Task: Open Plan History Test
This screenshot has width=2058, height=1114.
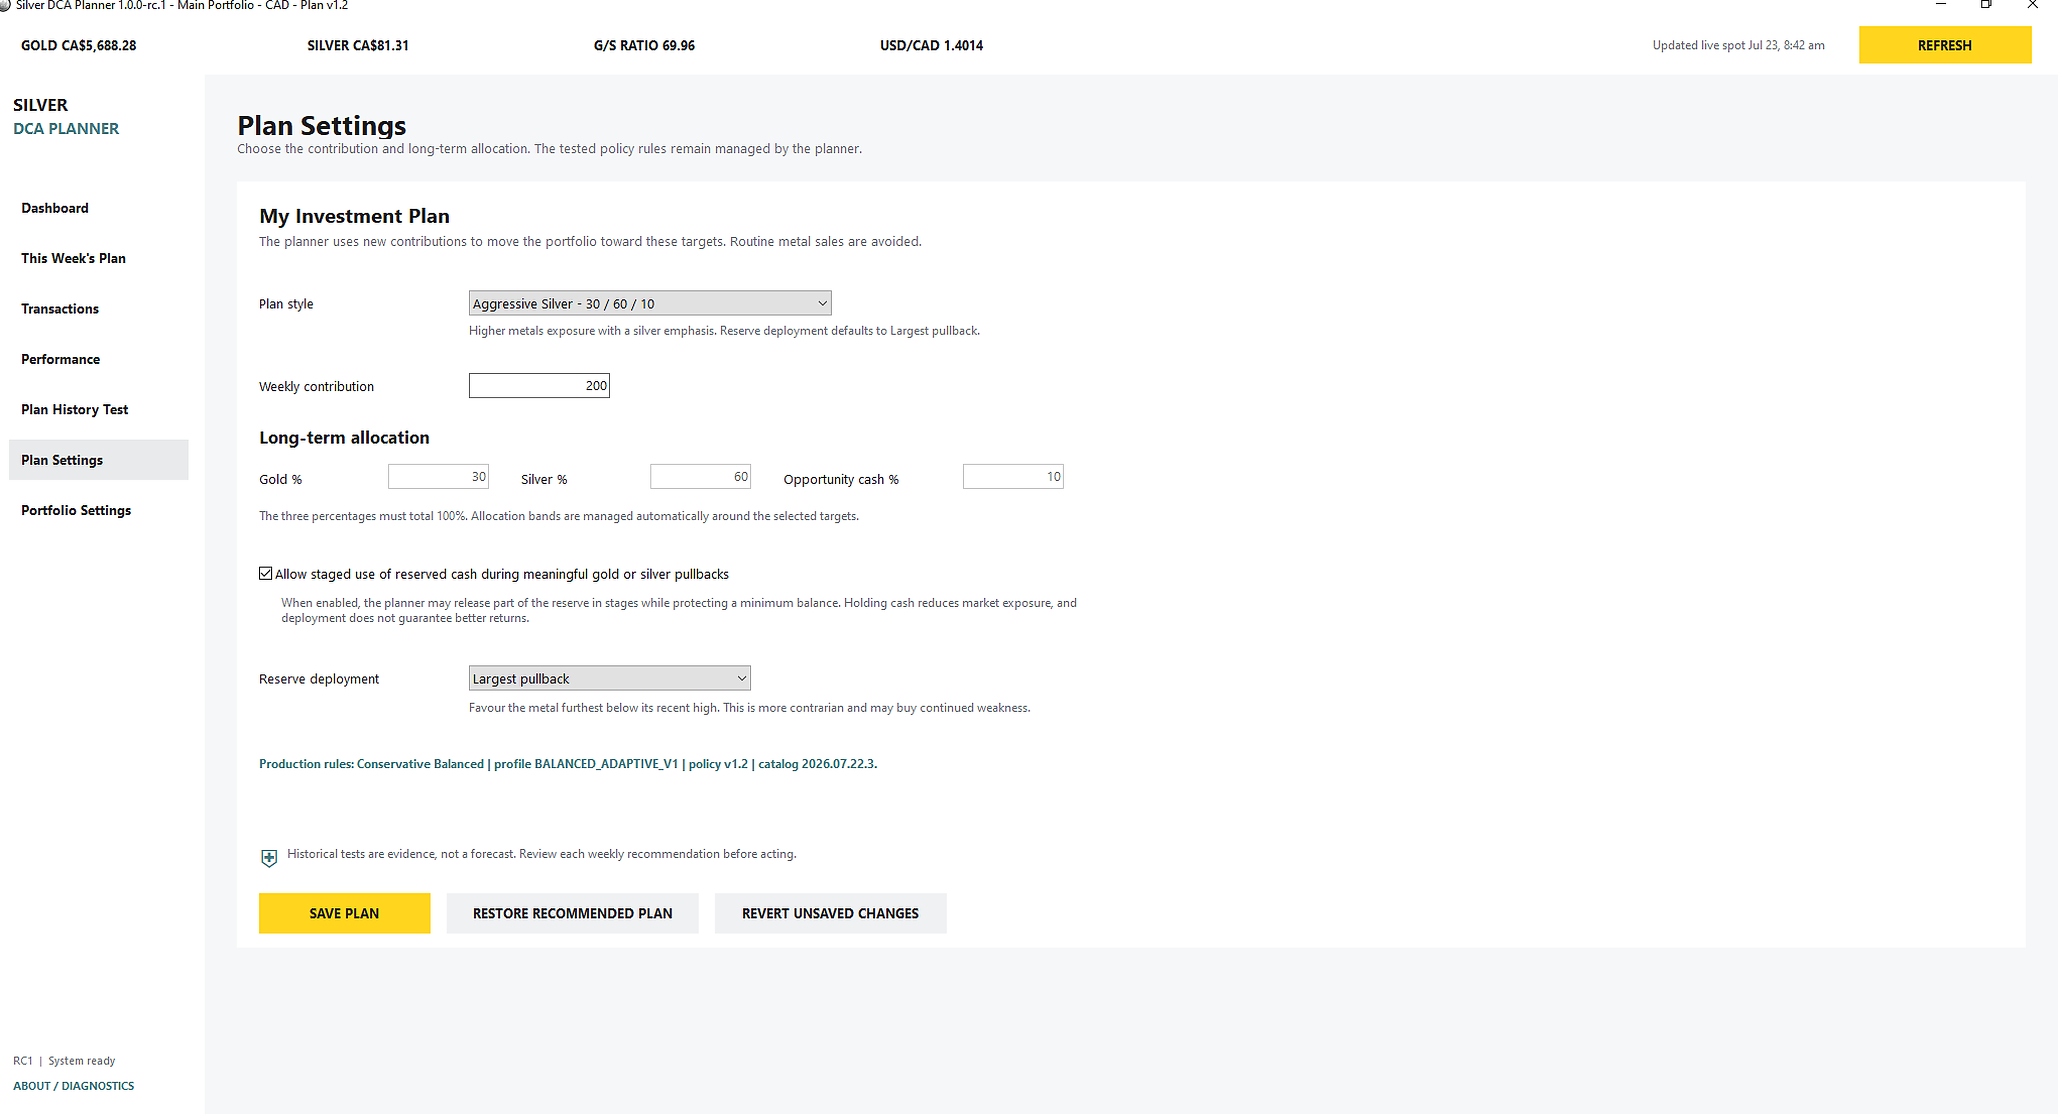Action: pyautogui.click(x=98, y=409)
